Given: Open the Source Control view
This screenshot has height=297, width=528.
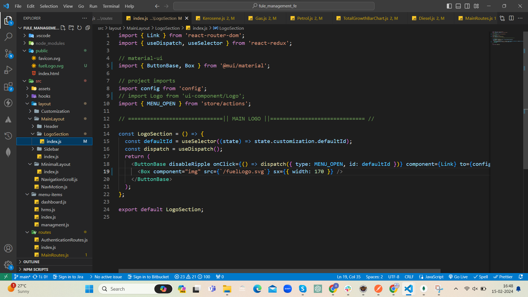Looking at the screenshot, I should tap(8, 53).
